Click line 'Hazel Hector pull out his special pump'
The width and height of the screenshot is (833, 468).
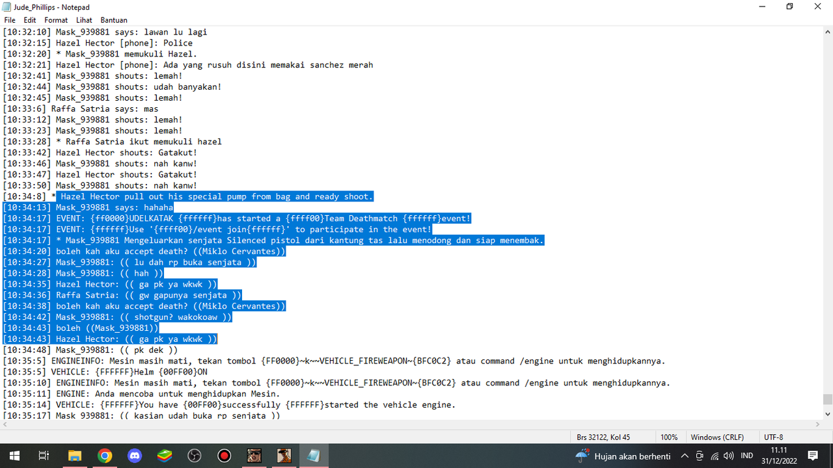coord(188,196)
